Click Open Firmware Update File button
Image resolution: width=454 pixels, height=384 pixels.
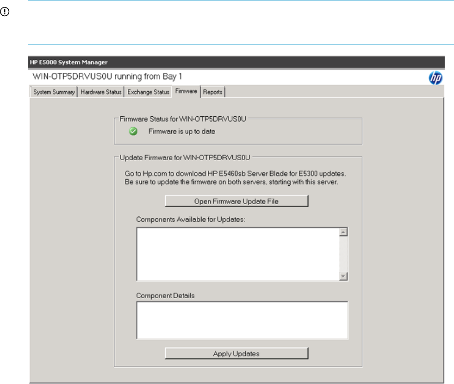coord(236,201)
